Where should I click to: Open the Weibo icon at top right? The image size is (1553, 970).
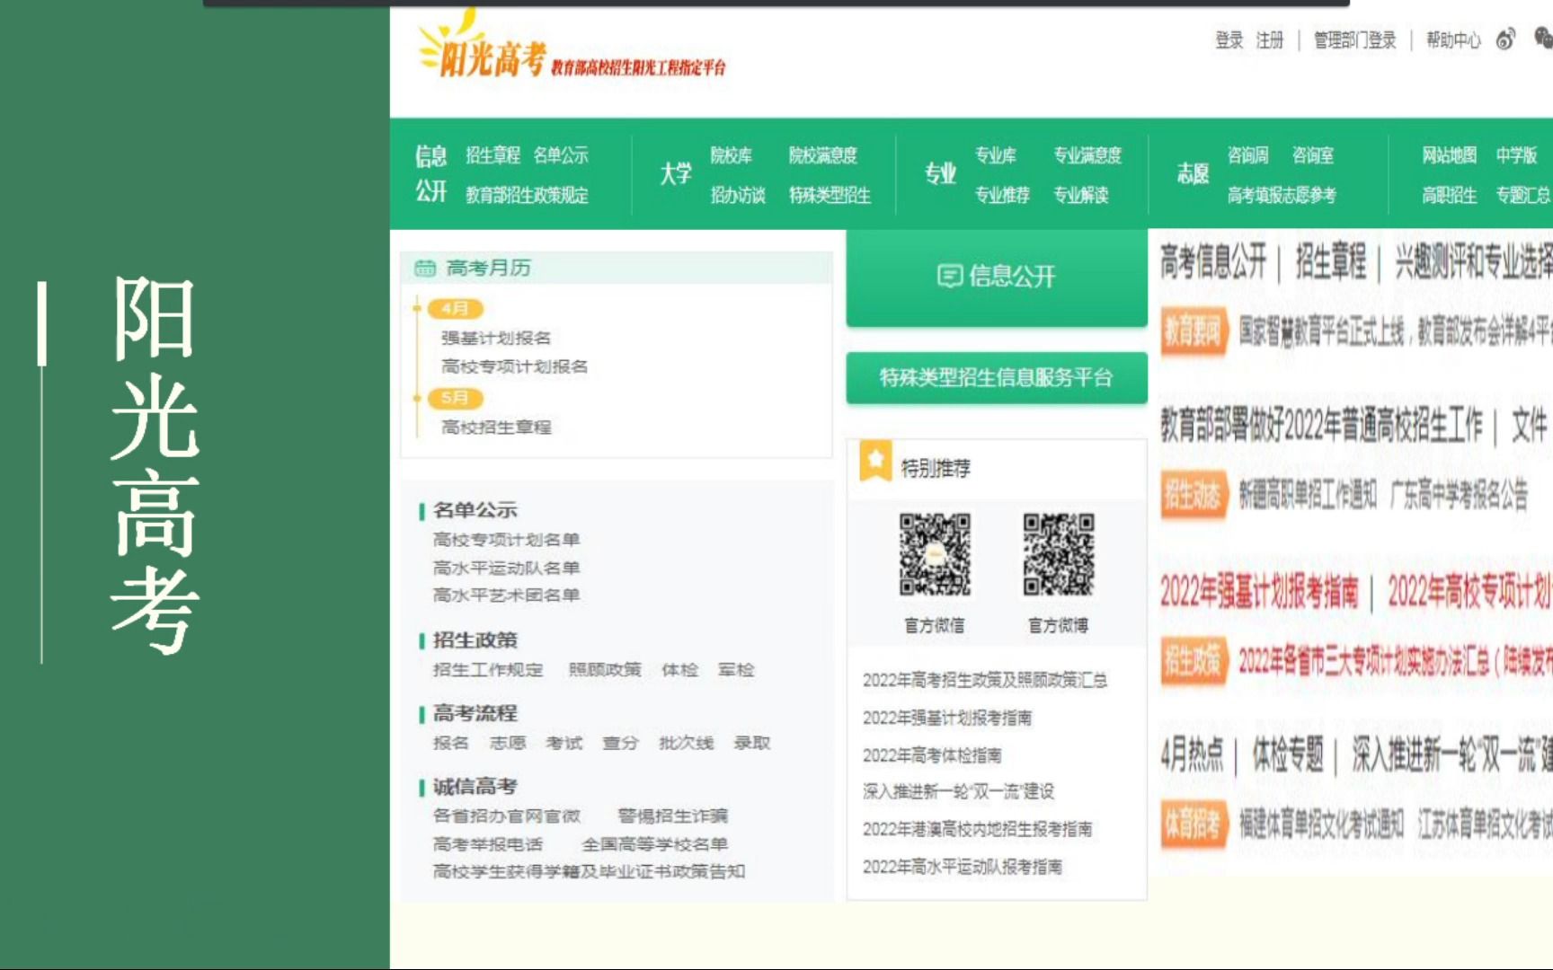click(x=1504, y=40)
